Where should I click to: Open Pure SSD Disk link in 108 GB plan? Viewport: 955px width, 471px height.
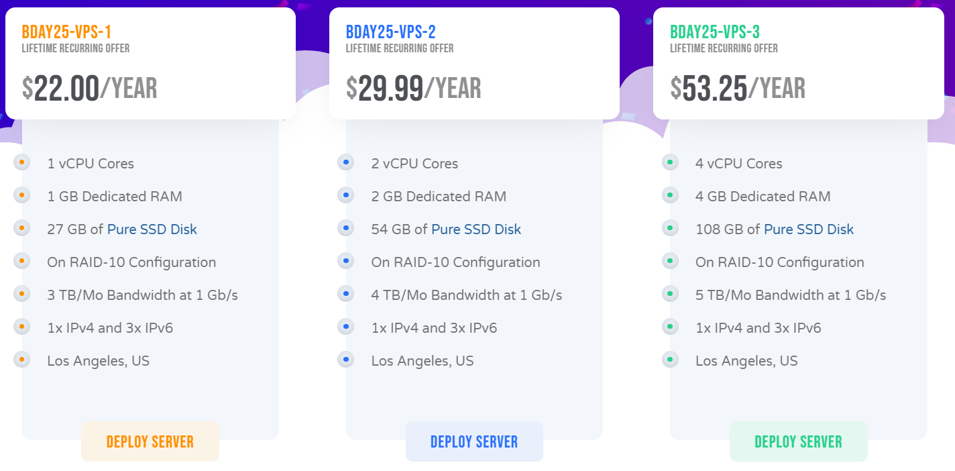(809, 229)
